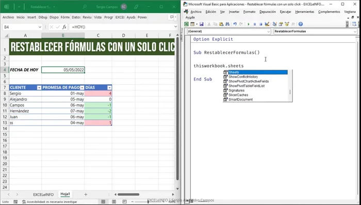The height and width of the screenshot is (205, 361).
Task: Click the Reset stop square icon
Action: click(x=260, y=24)
